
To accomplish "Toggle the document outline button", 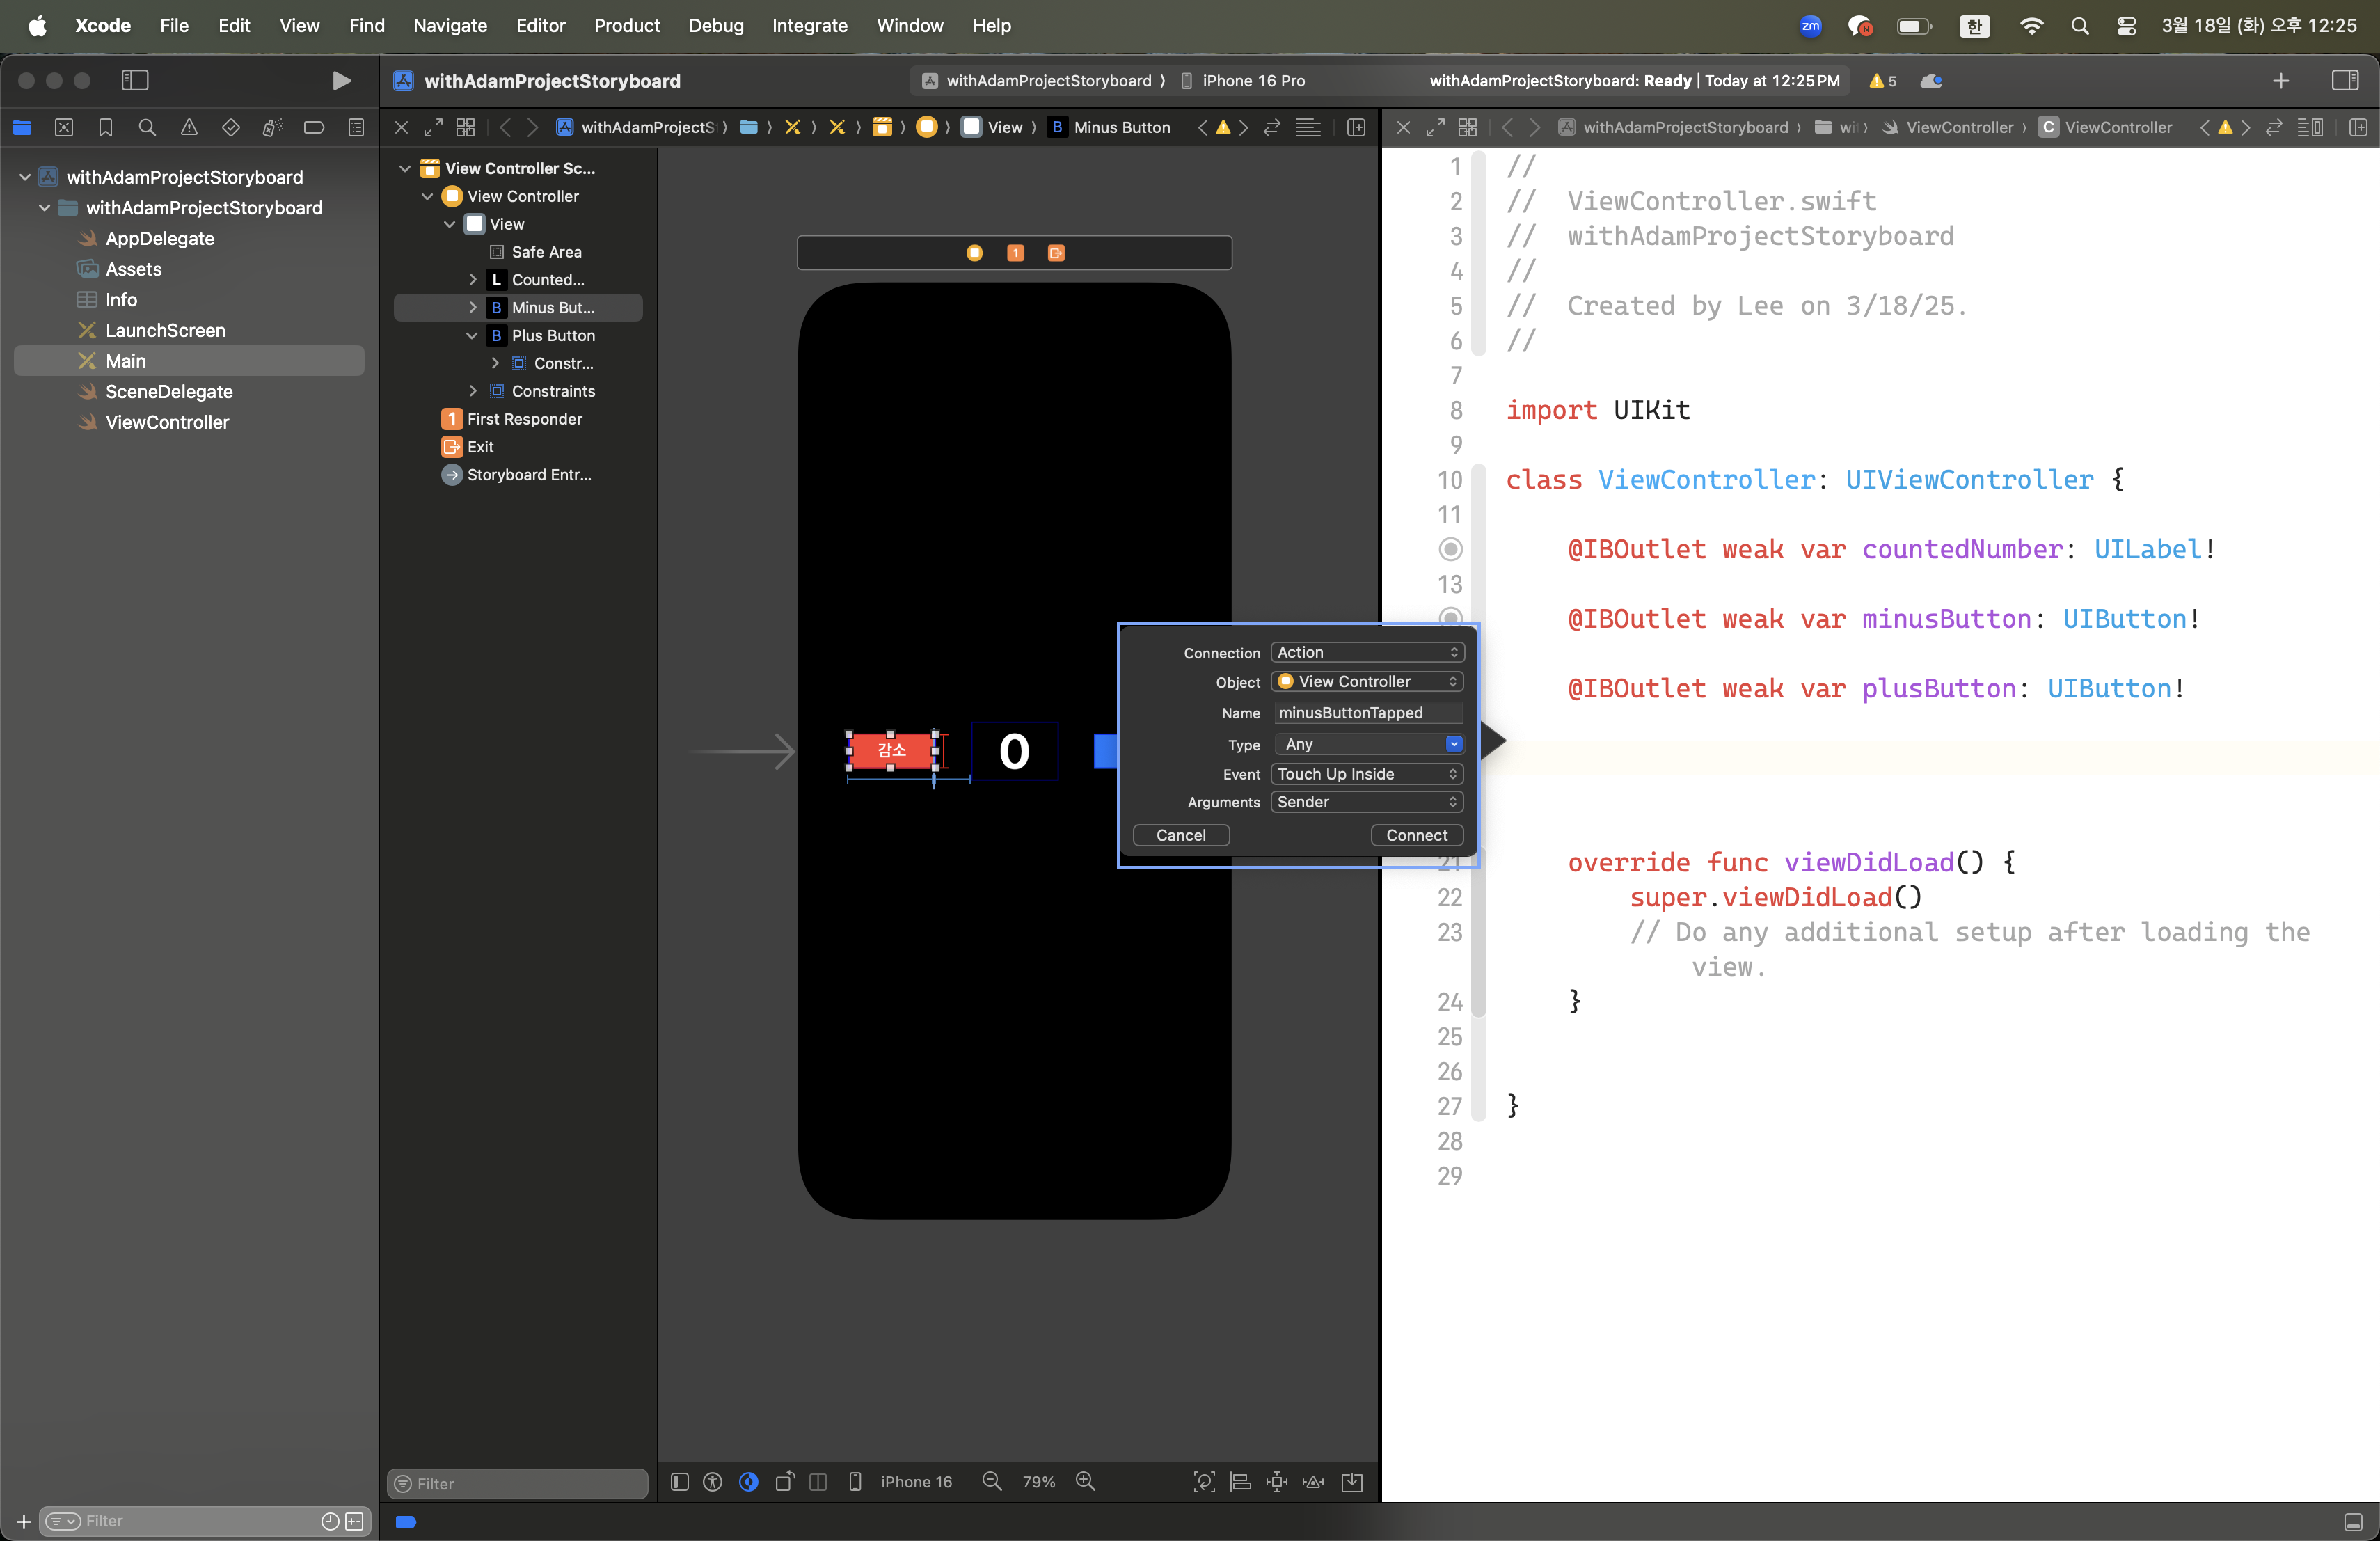I will (x=680, y=1481).
